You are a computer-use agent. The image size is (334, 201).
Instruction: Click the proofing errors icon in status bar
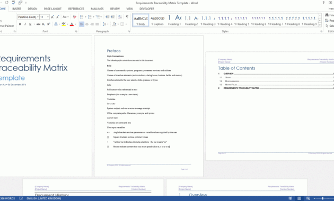[x=21, y=198]
